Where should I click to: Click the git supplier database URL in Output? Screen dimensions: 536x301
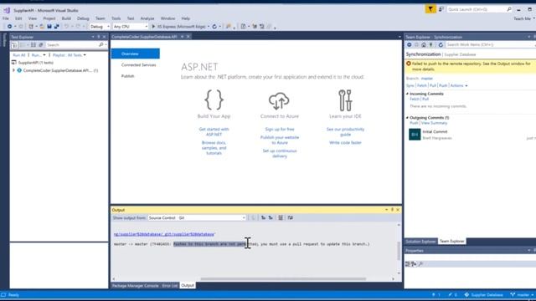164,234
